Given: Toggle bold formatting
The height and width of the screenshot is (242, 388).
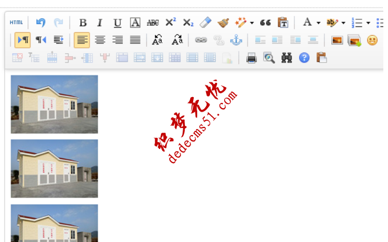Looking at the screenshot, I should click(83, 23).
